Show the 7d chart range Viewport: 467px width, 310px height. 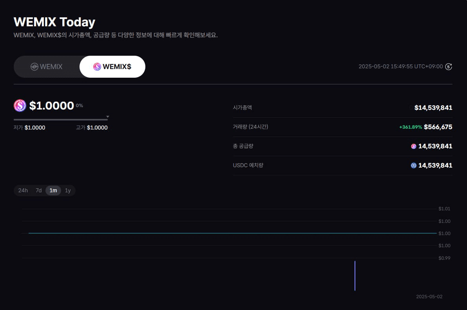point(38,190)
